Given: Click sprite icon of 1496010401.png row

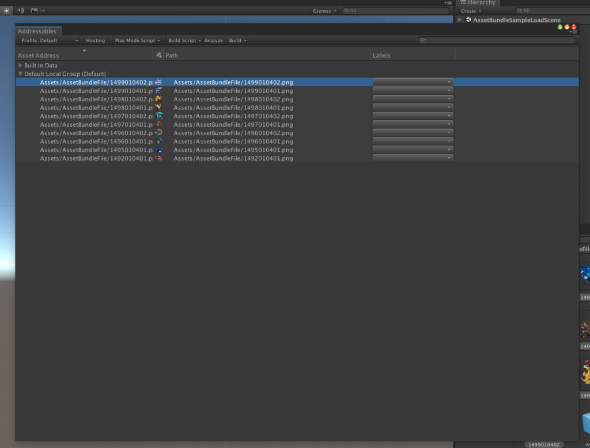Looking at the screenshot, I should coord(158,141).
